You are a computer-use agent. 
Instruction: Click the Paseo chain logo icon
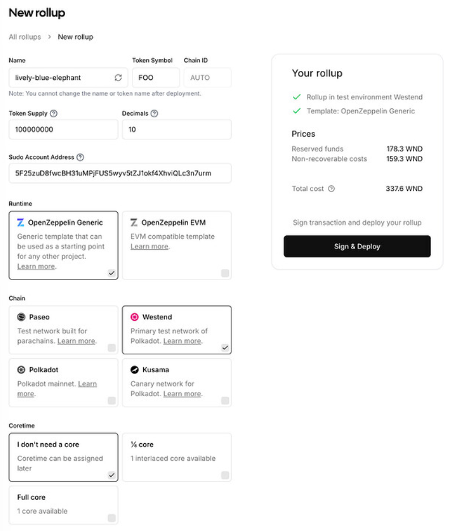22,317
